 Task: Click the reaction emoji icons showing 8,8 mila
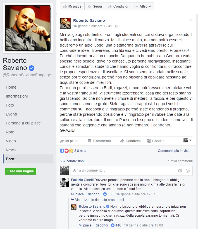tap(66, 151)
